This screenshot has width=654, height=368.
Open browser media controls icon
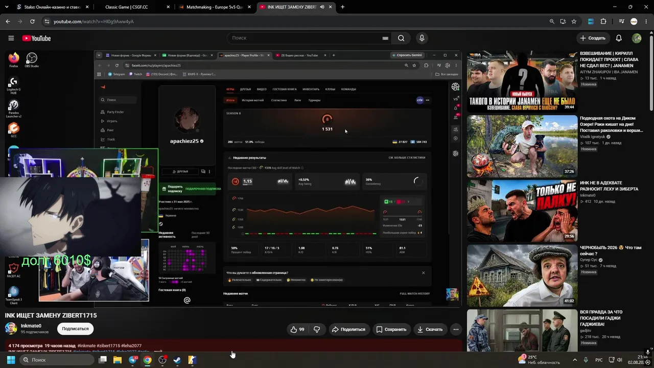(x=621, y=21)
